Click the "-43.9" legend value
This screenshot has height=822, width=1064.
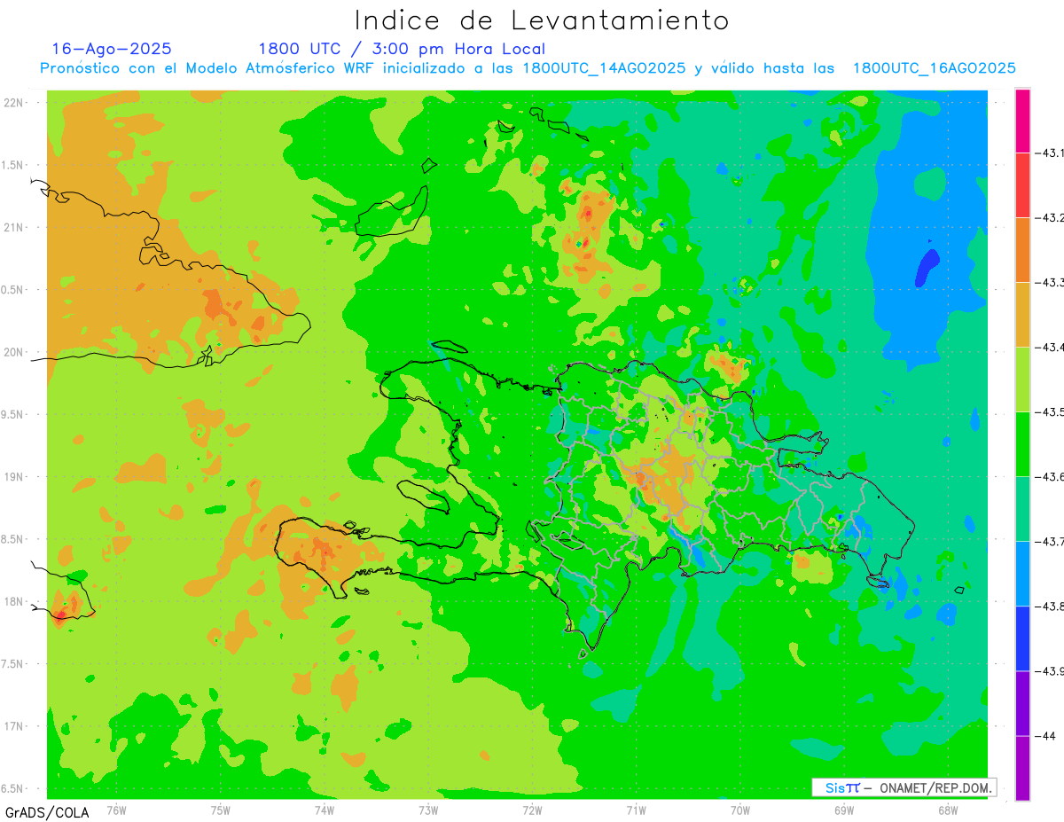tap(1050, 671)
